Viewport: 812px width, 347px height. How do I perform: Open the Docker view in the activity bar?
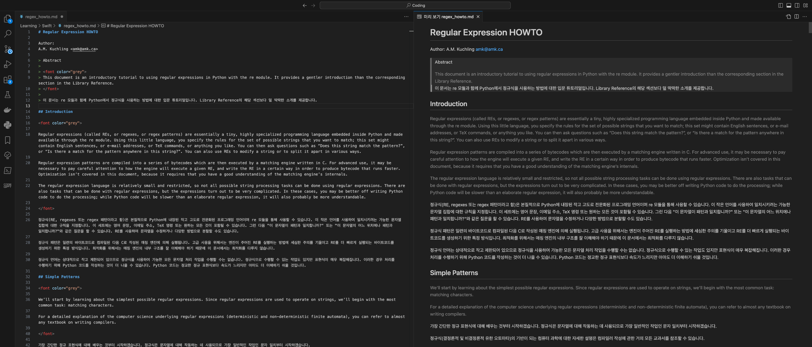pos(8,110)
